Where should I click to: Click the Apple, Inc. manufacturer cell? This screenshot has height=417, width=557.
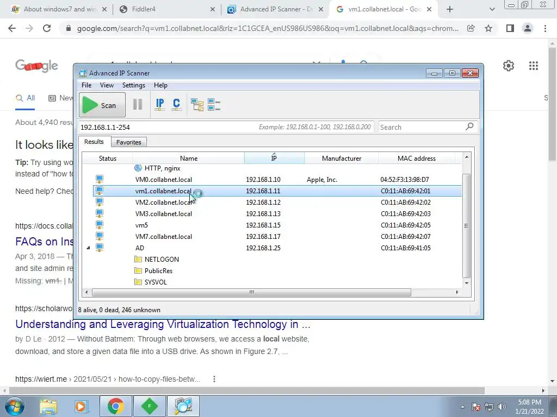click(x=322, y=179)
